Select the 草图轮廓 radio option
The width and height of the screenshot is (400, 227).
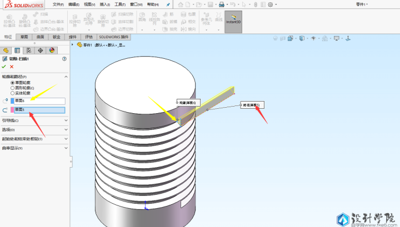pos(13,83)
